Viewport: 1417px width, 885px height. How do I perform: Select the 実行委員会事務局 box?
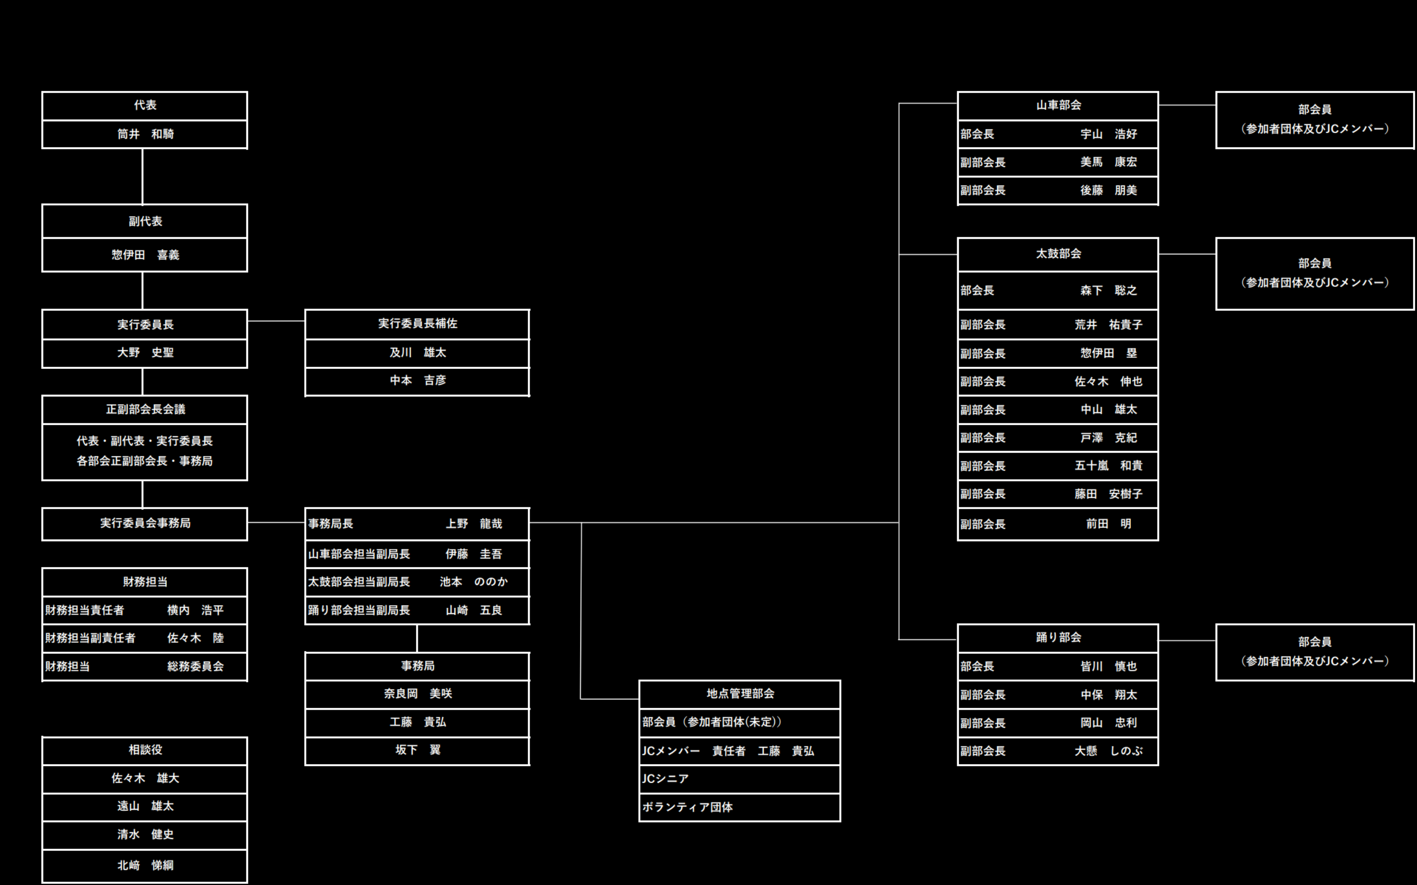(x=145, y=523)
